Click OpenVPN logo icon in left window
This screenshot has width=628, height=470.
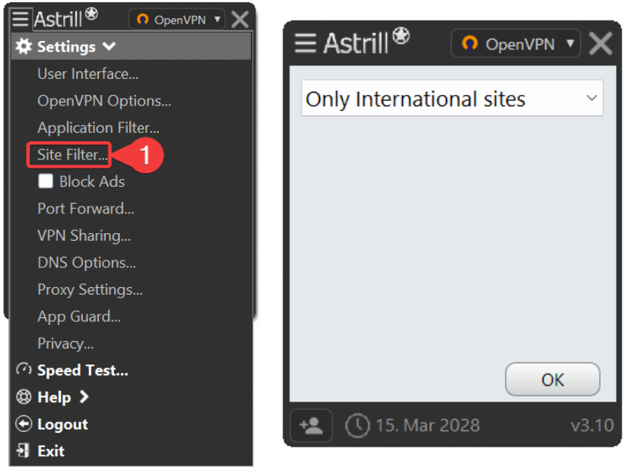(x=143, y=19)
